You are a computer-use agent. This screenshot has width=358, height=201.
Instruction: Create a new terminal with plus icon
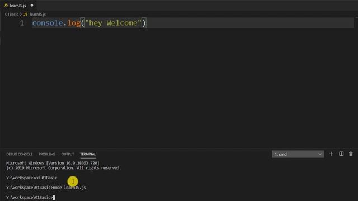pyautogui.click(x=331, y=154)
